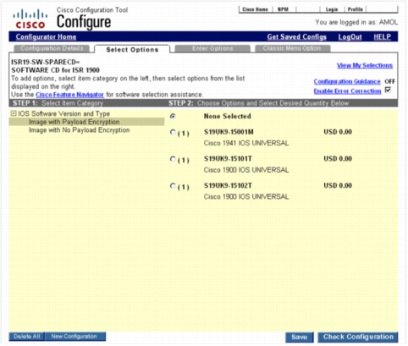Save the current configuration
The image size is (408, 346).
(300, 337)
